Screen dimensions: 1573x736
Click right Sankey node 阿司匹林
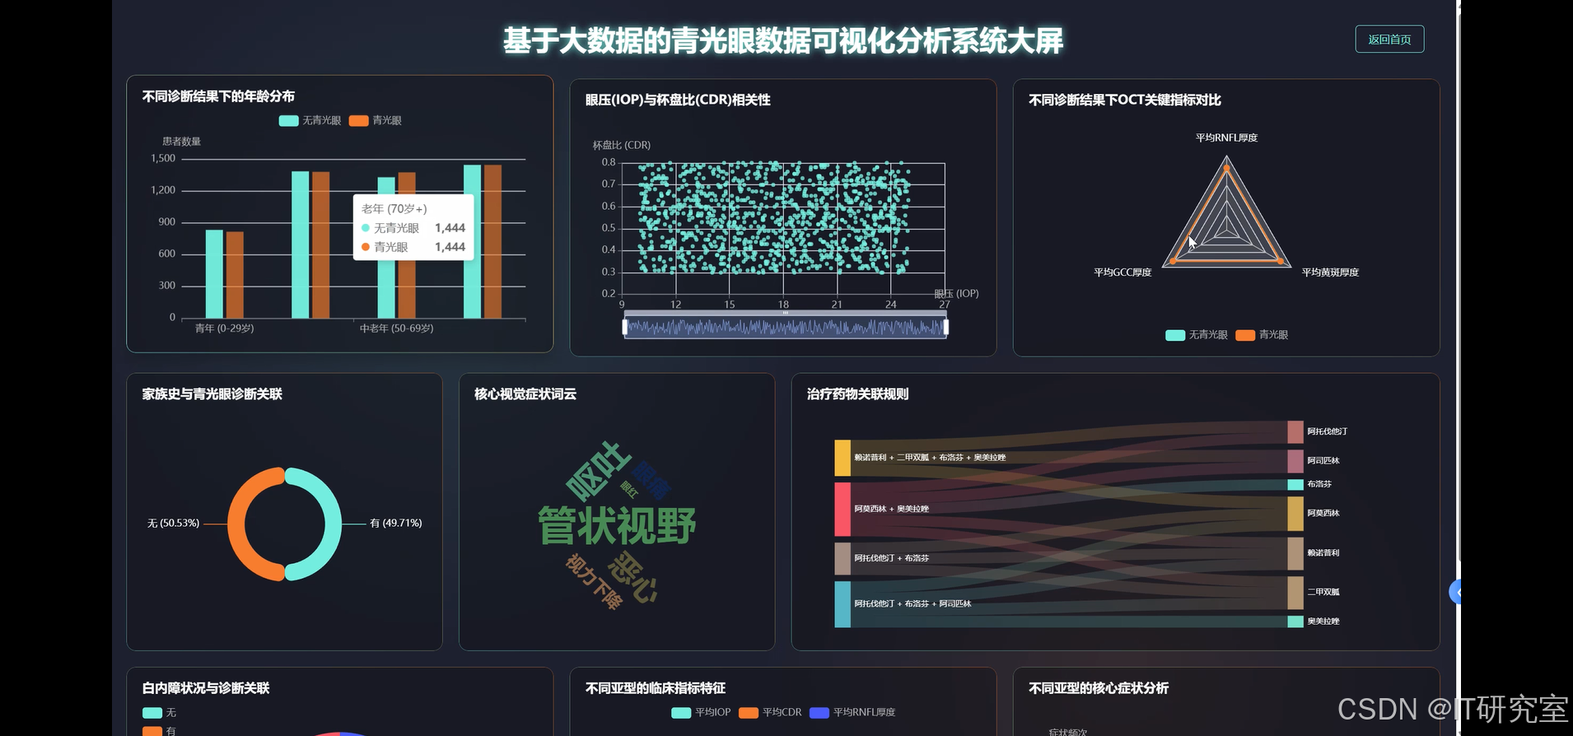pos(1295,461)
